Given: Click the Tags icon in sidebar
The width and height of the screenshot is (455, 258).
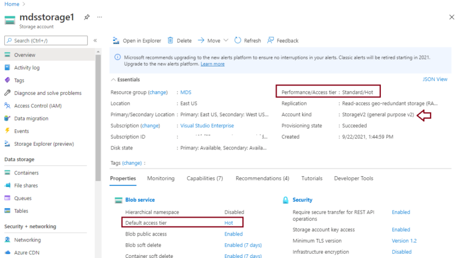Looking at the screenshot, I should pos(7,80).
